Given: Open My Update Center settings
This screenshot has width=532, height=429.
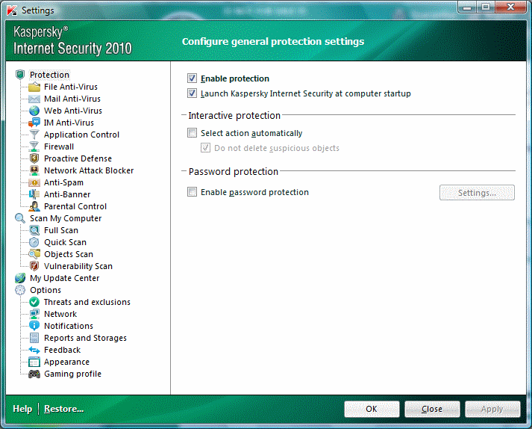Looking at the screenshot, I should click(x=64, y=278).
